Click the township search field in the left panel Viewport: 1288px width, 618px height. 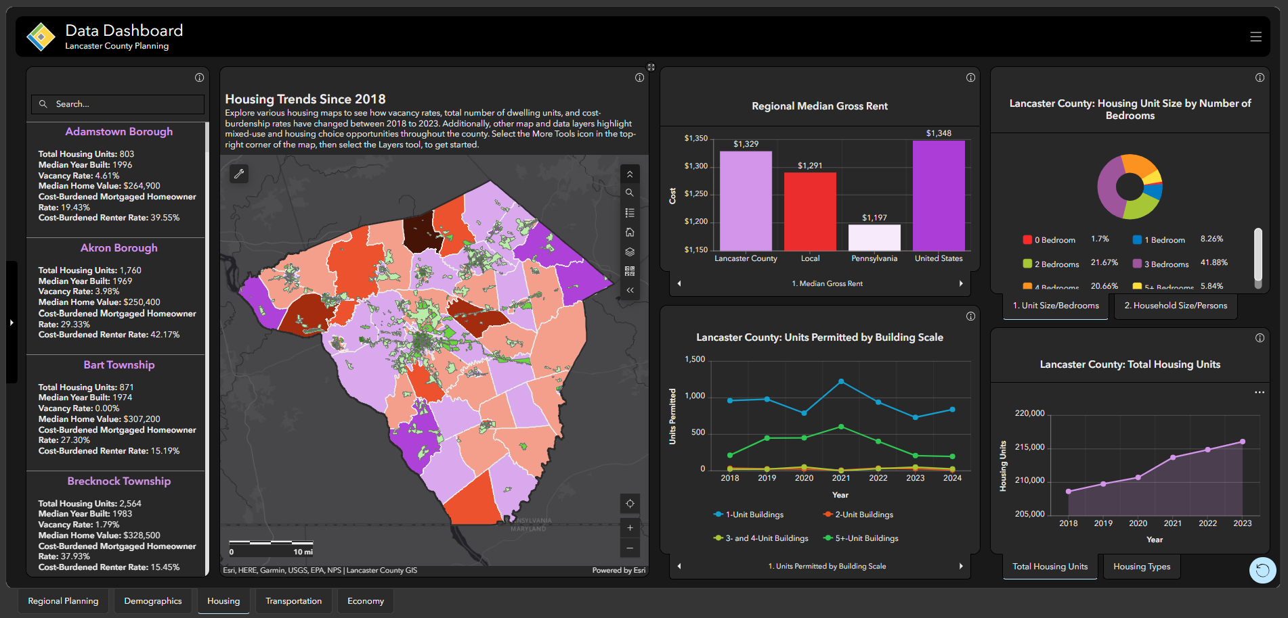pos(117,104)
